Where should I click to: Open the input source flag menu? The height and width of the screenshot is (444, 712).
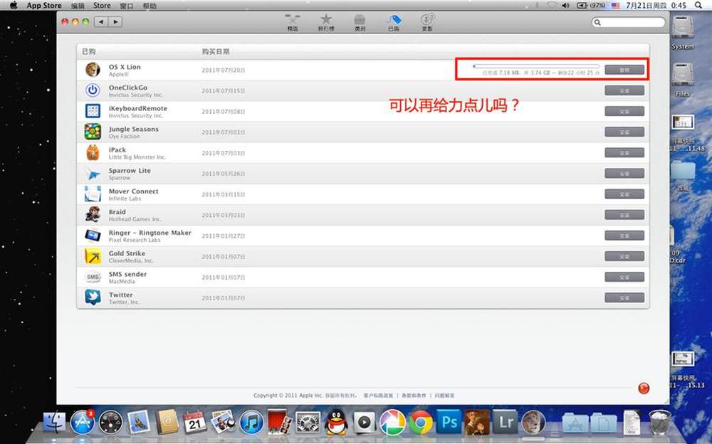pyautogui.click(x=615, y=6)
